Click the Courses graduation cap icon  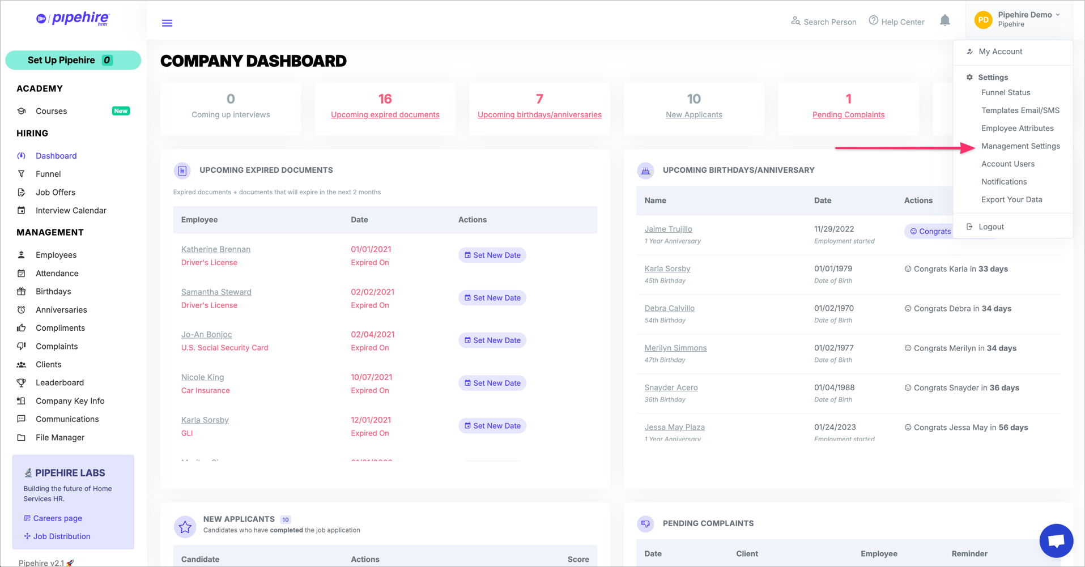(x=22, y=111)
